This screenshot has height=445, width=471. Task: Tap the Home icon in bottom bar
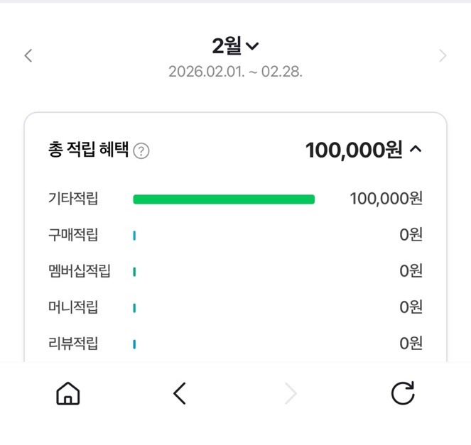[68, 393]
